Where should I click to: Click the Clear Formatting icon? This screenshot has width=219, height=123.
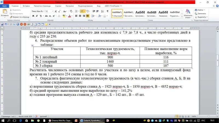click(x=71, y=11)
